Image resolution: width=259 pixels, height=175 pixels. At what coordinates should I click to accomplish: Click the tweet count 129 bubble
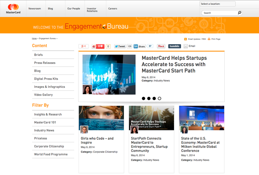(129, 46)
